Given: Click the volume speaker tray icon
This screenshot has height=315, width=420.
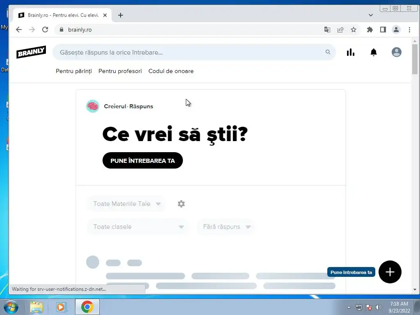Looking at the screenshot, I should point(379,307).
